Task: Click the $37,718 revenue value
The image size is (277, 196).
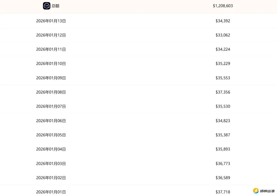Action: [x=223, y=192]
